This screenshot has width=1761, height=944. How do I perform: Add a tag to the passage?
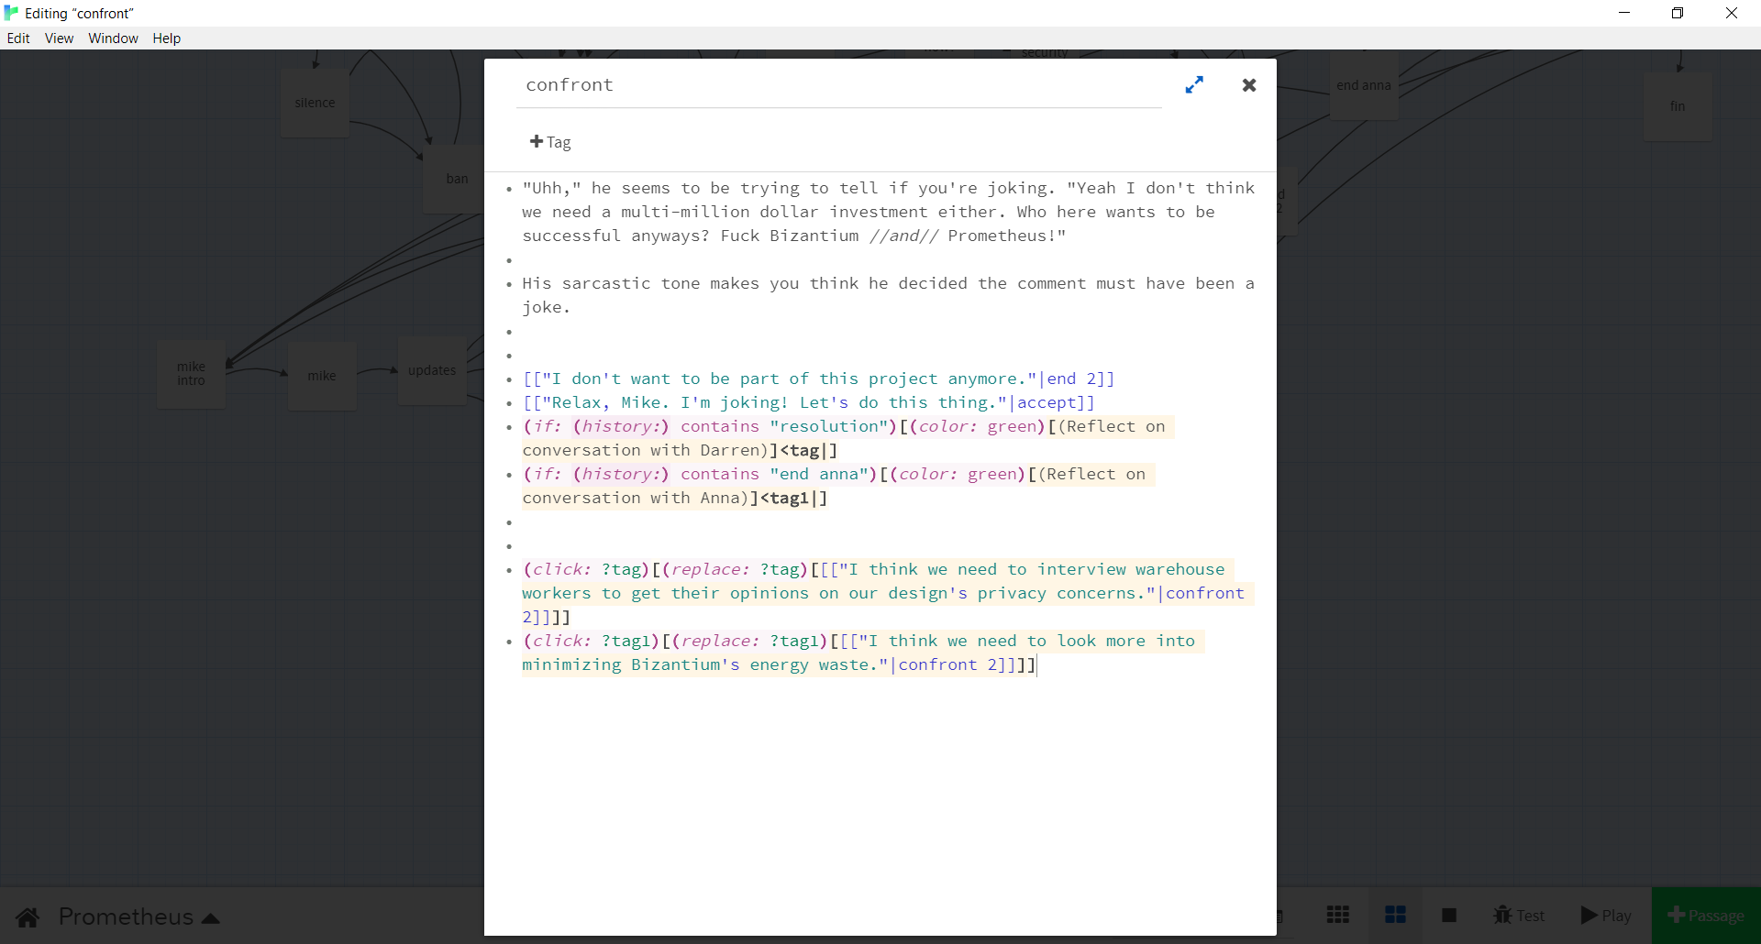click(x=550, y=142)
